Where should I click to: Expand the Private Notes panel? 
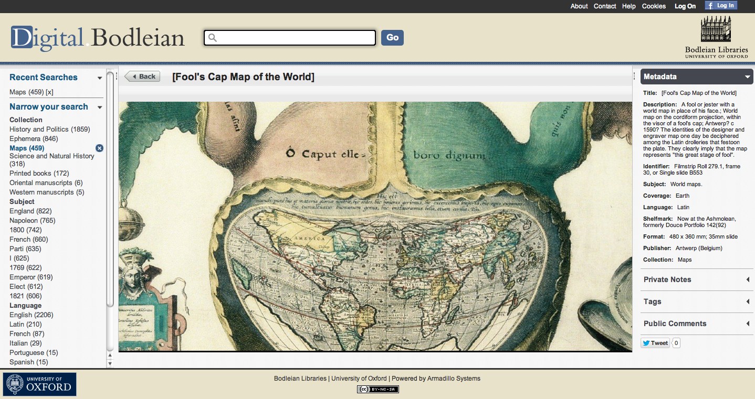(697, 279)
